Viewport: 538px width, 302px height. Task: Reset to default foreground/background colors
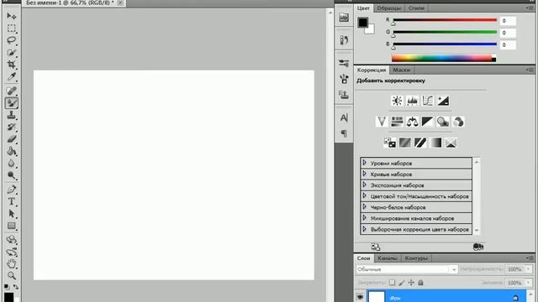(x=7, y=286)
